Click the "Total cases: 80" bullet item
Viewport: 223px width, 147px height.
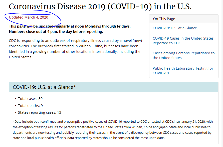tap(30, 99)
